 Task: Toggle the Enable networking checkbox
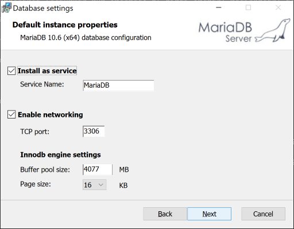coord(11,114)
